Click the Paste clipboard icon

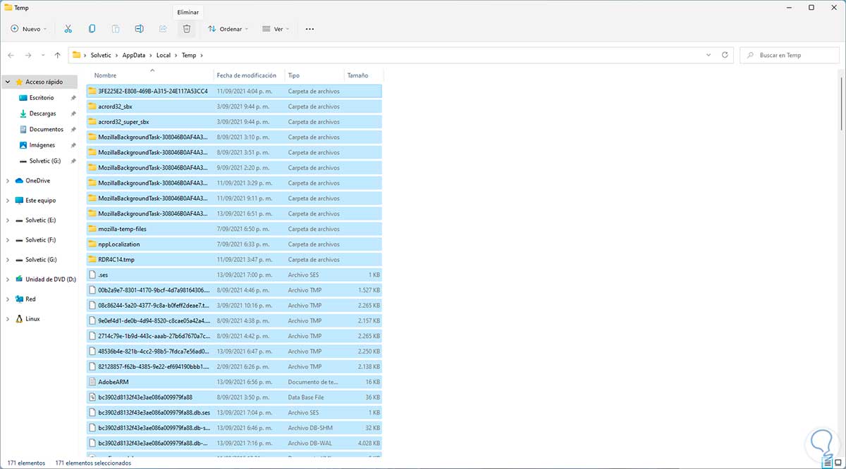[116, 29]
